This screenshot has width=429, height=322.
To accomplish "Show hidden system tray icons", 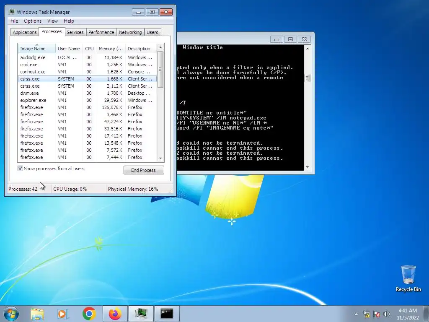I will pyautogui.click(x=356, y=314).
